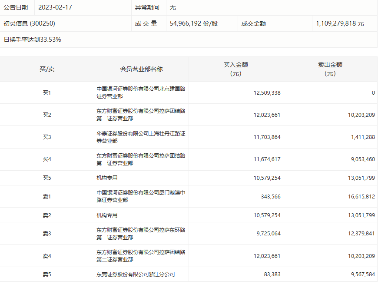Image resolution: width=378 pixels, height=284 pixels.
Task: Click 中国银河证券 厦门湖滨中路证券营业部 entry
Action: (x=141, y=196)
